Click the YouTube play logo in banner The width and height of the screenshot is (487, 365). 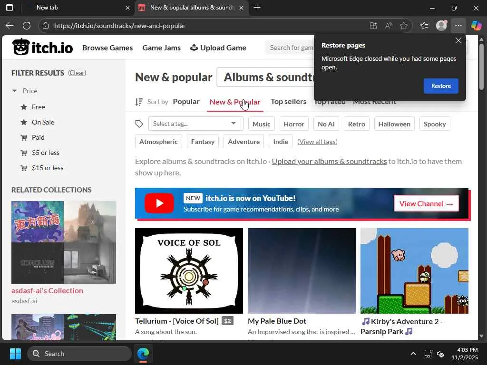coord(159,203)
